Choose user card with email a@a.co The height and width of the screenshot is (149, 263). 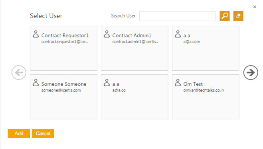click(x=134, y=97)
